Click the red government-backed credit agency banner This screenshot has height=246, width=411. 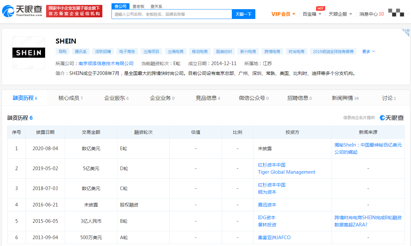click(74, 11)
